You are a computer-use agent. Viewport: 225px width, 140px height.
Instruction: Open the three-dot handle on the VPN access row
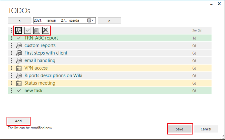point(12,68)
